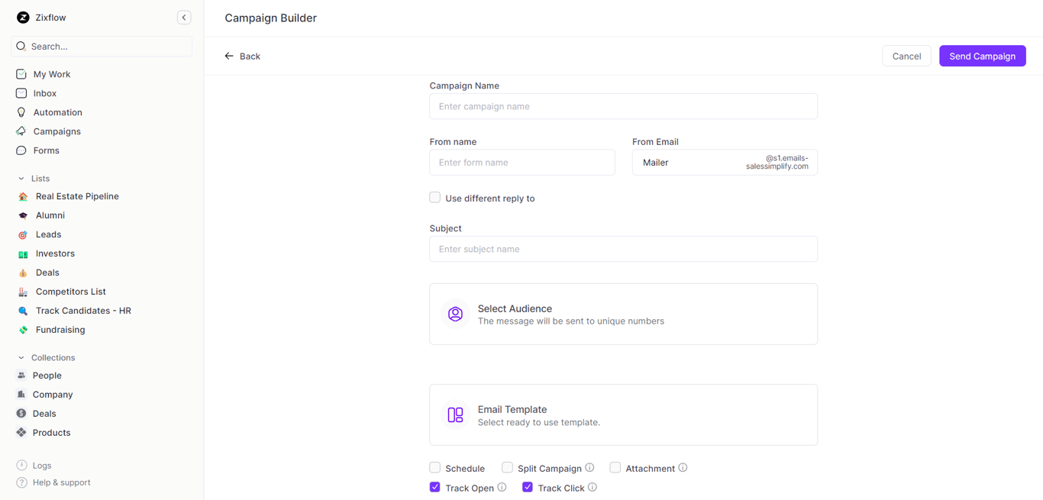Enable the Use different reply to checkbox
Screen dimensions: 1043x500
tap(434, 197)
